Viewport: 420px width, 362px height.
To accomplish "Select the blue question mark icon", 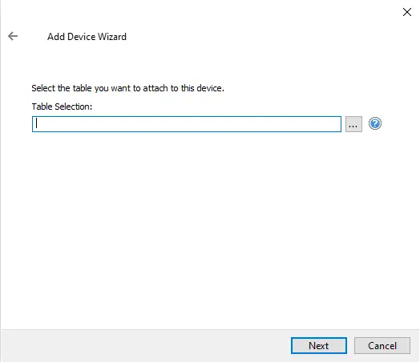I will point(375,123).
